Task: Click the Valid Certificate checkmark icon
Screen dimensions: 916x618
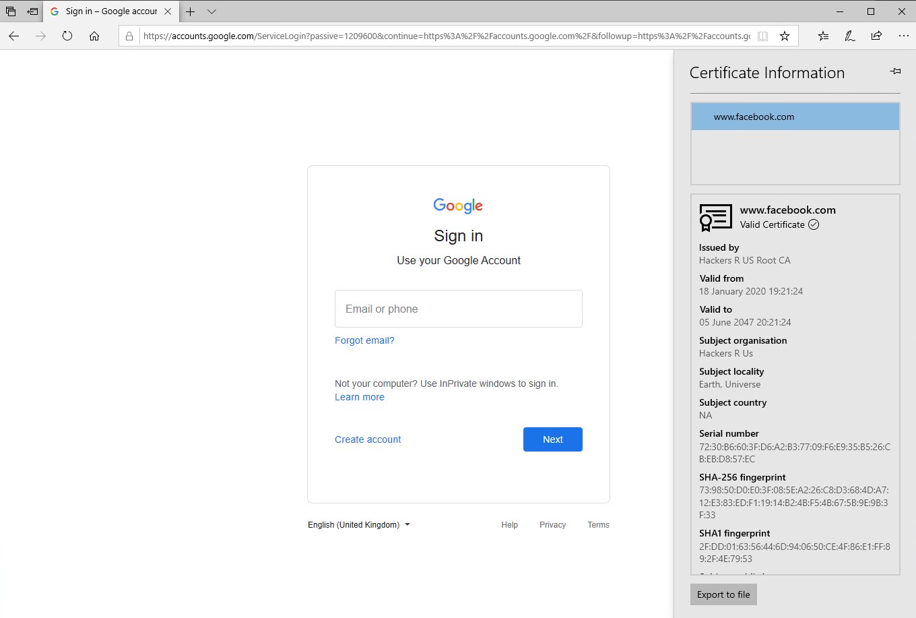Action: pos(814,224)
